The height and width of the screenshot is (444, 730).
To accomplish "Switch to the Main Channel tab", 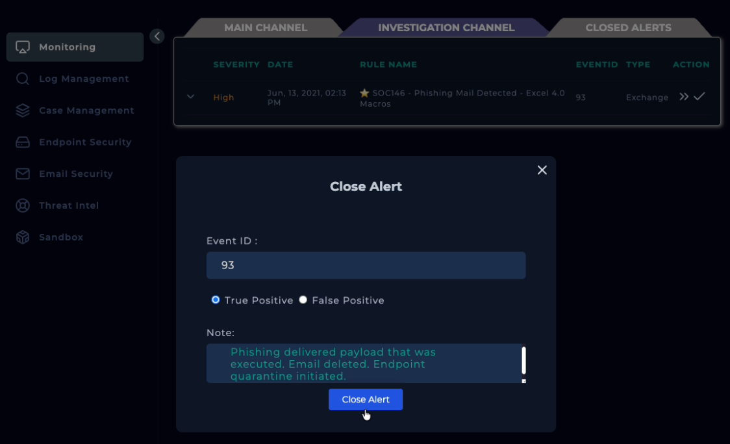I will tap(265, 28).
